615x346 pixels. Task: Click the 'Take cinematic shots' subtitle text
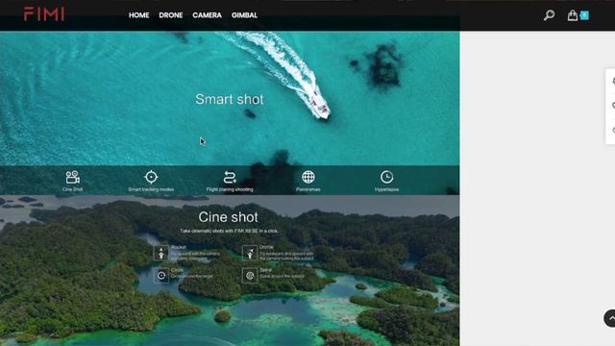coord(229,231)
